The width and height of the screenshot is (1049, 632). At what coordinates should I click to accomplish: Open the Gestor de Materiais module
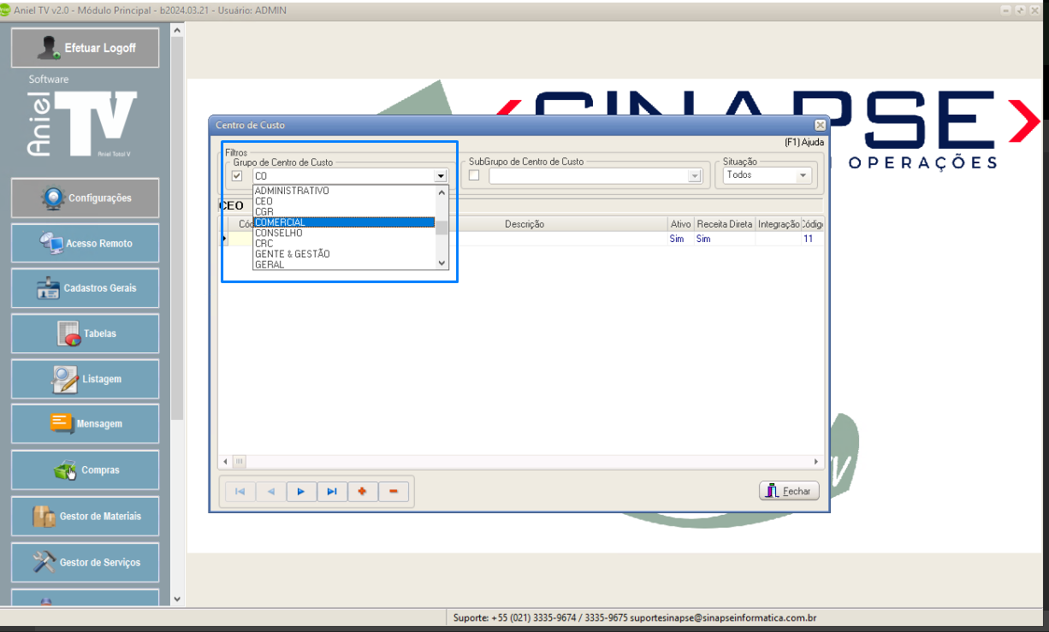(x=85, y=517)
